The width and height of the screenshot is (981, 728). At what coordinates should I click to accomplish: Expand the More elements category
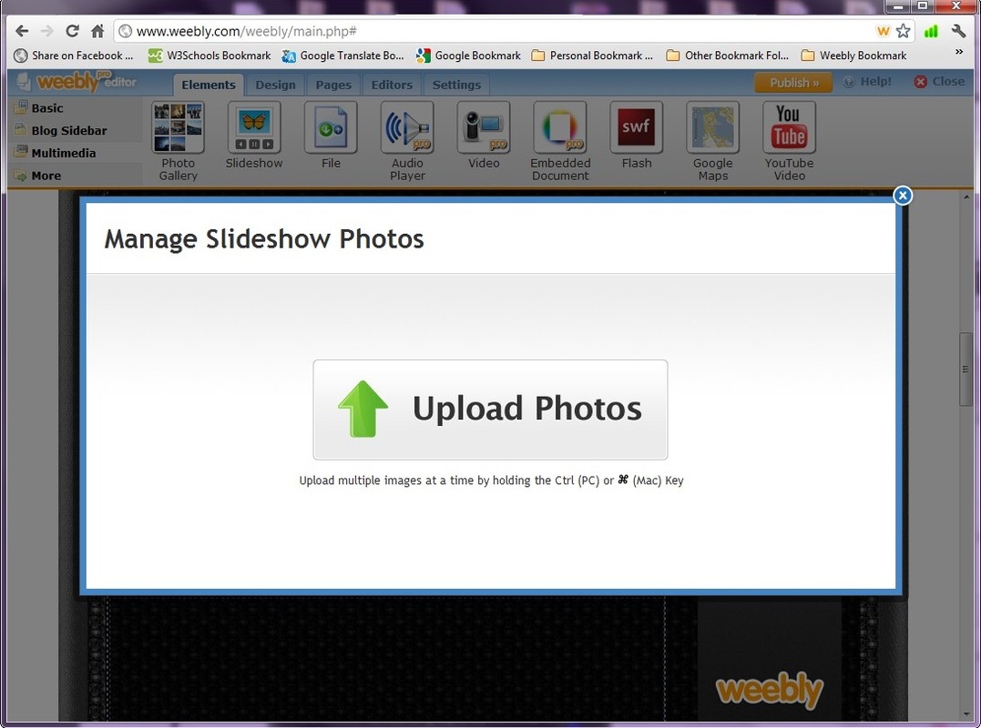tap(46, 176)
